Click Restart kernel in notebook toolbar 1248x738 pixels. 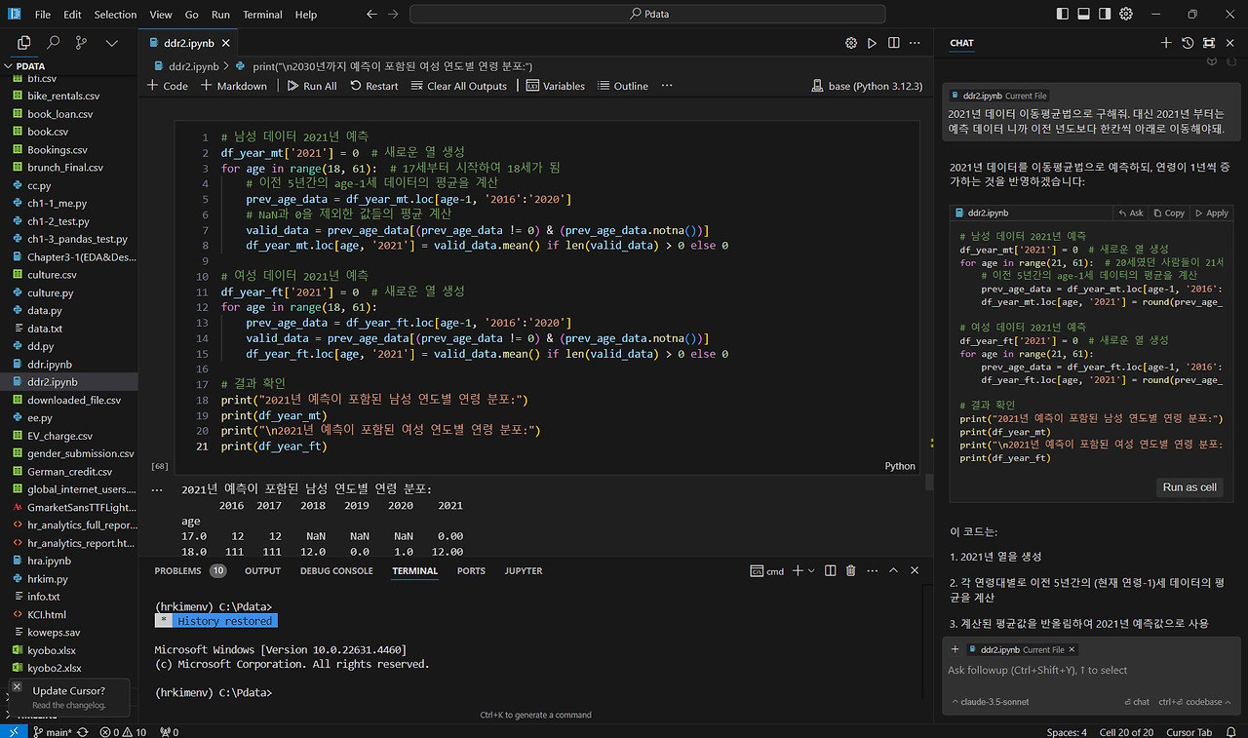(x=373, y=86)
